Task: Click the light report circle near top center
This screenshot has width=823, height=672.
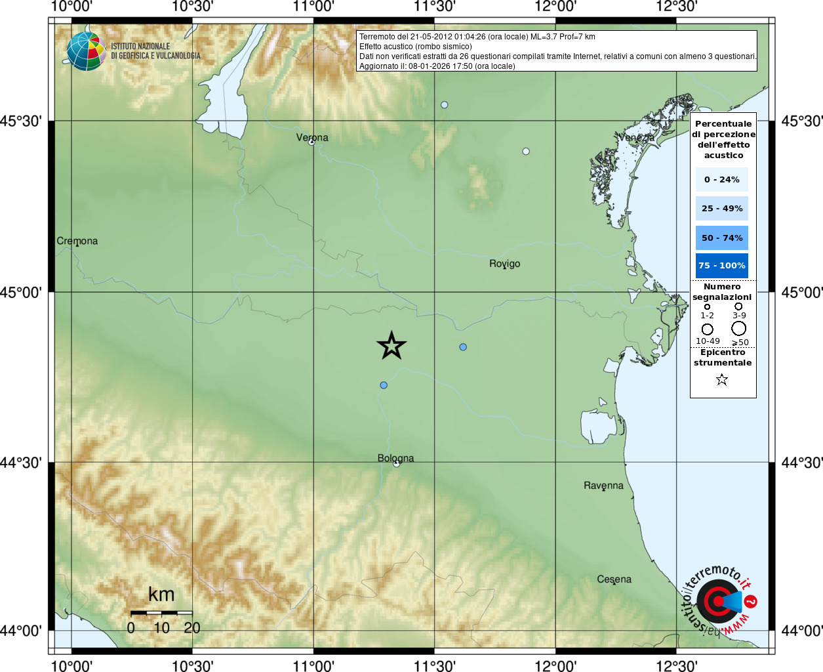Action: point(445,105)
